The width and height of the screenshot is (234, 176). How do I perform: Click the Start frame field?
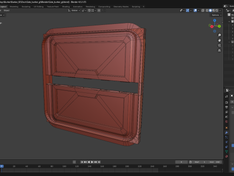point(200,162)
